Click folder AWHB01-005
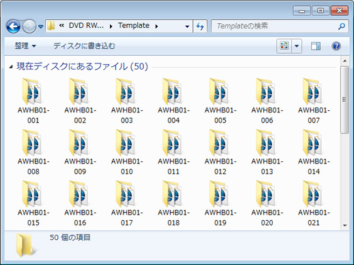Image resolution: width=354 pixels, height=265 pixels. click(x=220, y=101)
